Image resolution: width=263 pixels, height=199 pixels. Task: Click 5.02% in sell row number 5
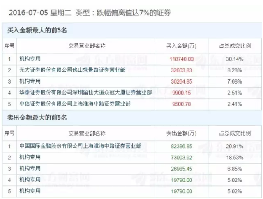tap(235, 191)
